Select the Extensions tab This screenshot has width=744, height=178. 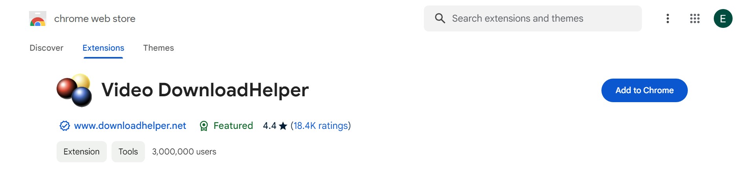coord(103,48)
